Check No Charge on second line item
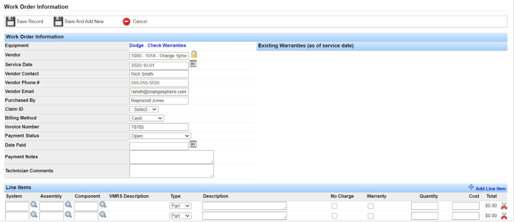Screen dimensions: 514x222 pyautogui.click(x=334, y=216)
